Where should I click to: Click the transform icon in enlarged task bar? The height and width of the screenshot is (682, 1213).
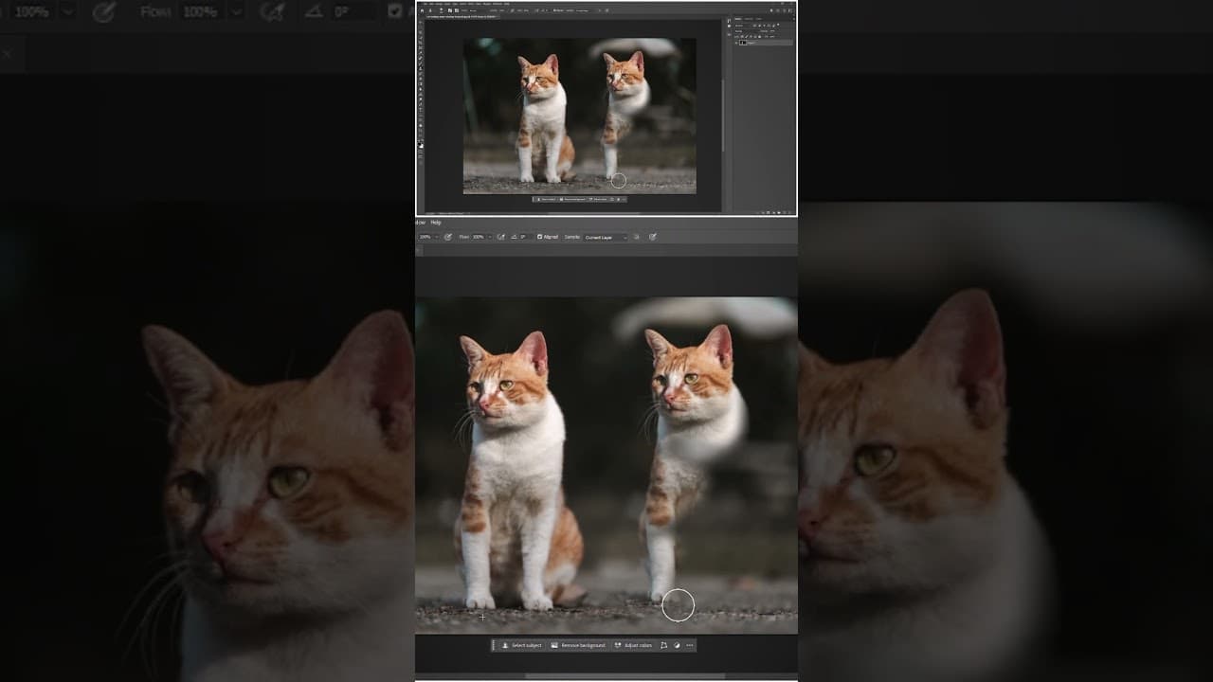[663, 645]
